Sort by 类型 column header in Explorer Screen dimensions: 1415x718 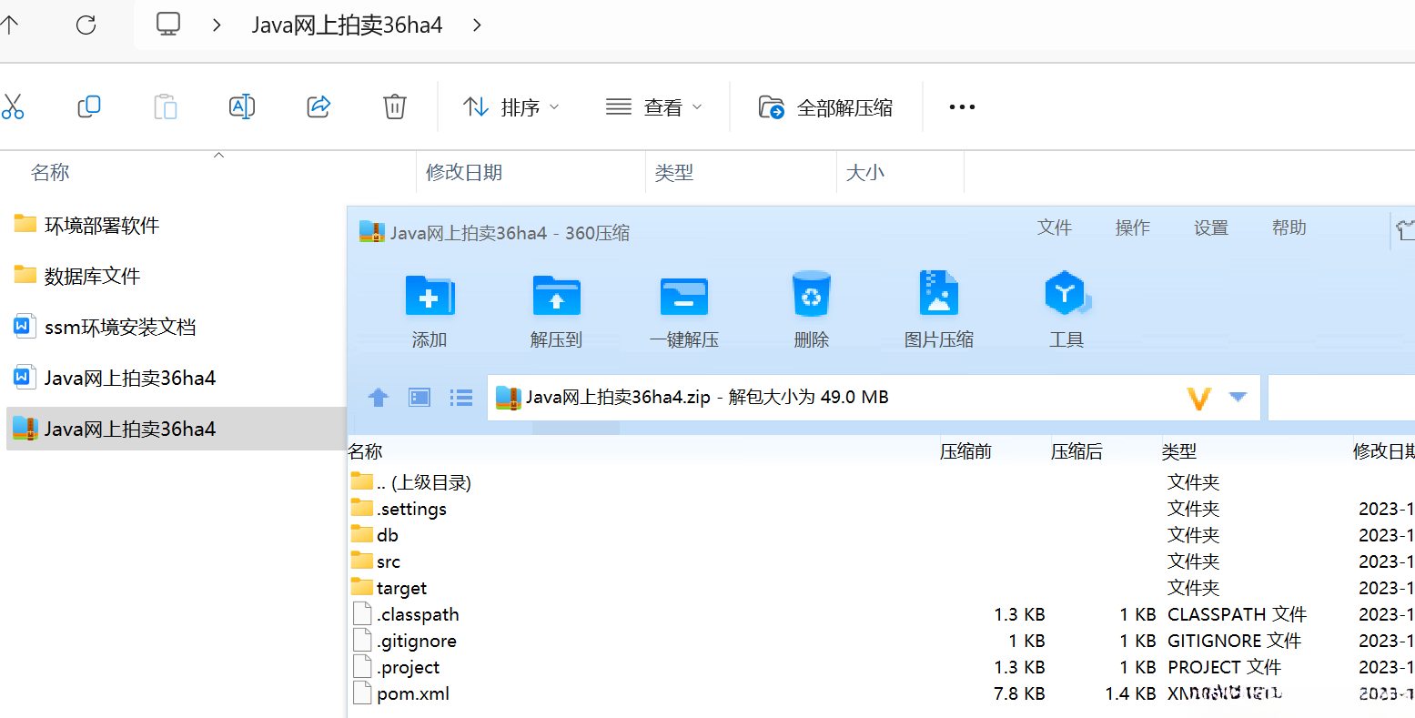[x=674, y=173]
